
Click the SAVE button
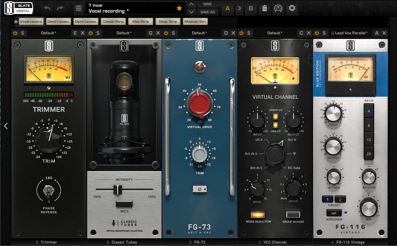pyautogui.click(x=207, y=4)
